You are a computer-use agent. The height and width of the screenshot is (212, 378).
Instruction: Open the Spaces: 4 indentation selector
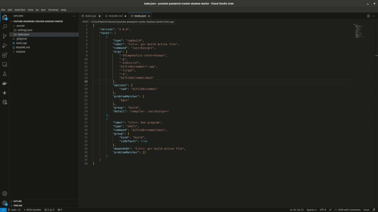[312, 210]
